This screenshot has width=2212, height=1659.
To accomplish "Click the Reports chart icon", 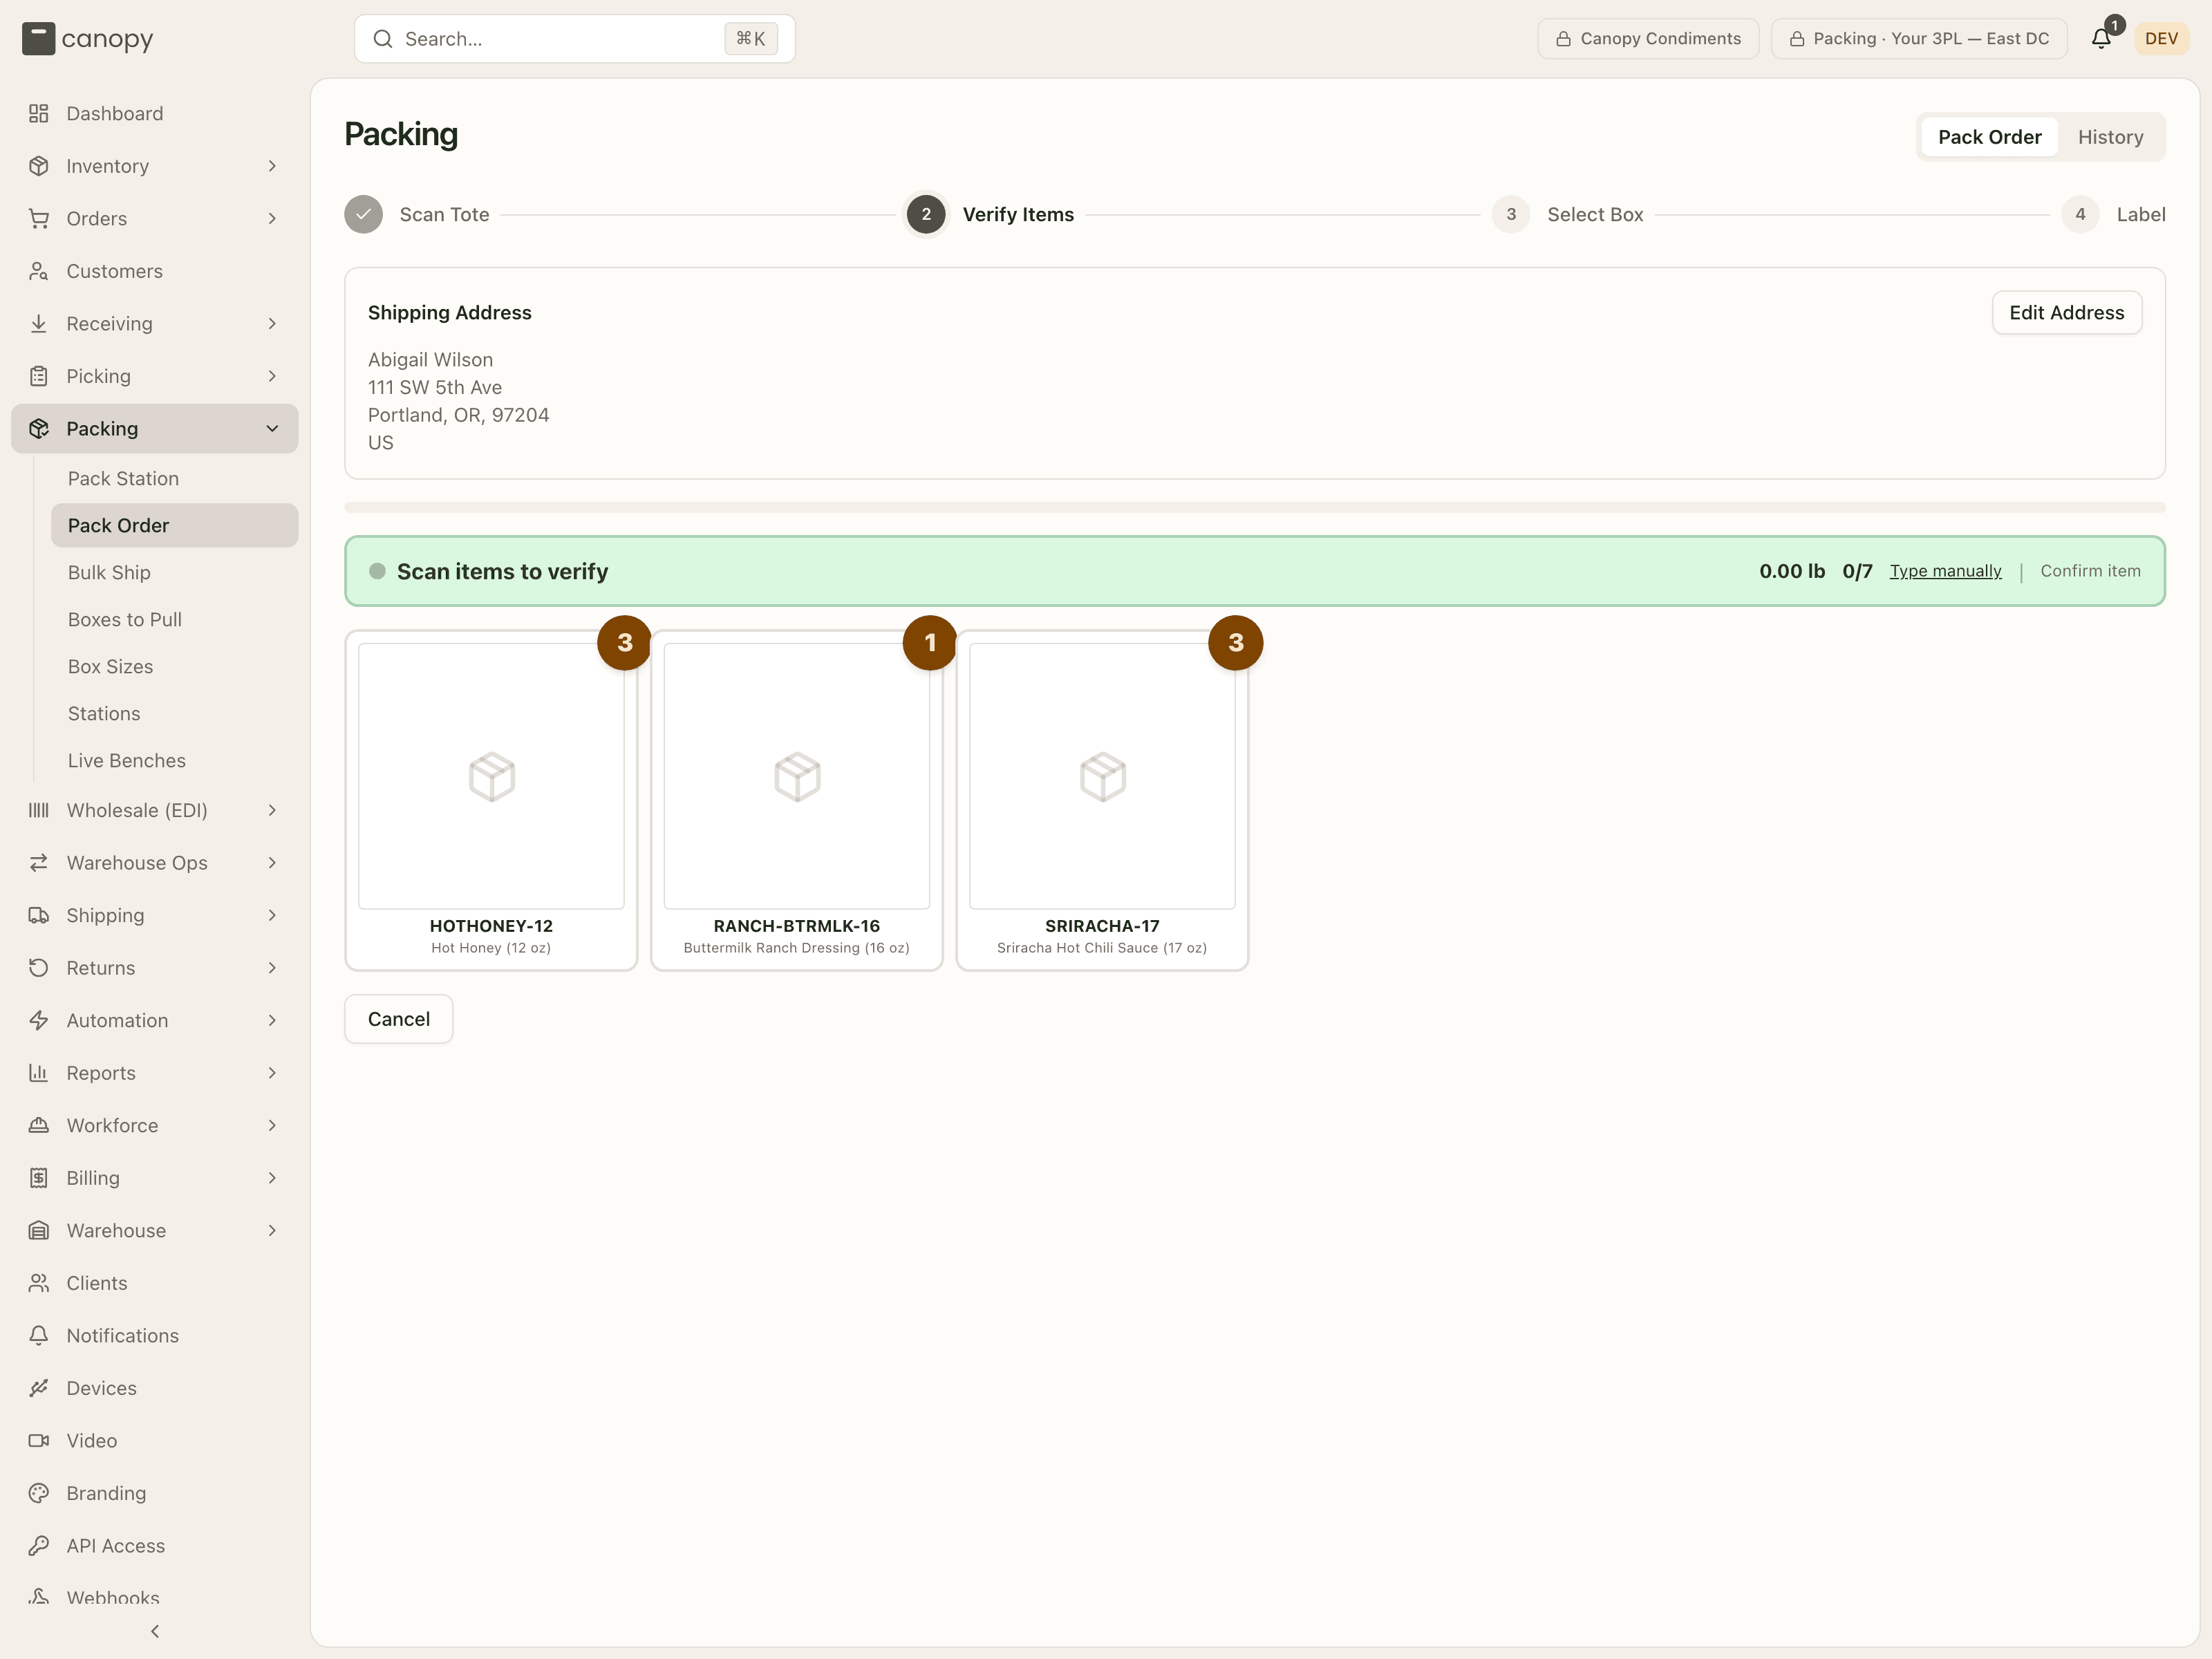I will tap(39, 1073).
